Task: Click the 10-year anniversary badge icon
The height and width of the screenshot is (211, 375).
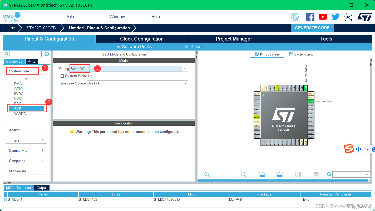Action: [295, 17]
